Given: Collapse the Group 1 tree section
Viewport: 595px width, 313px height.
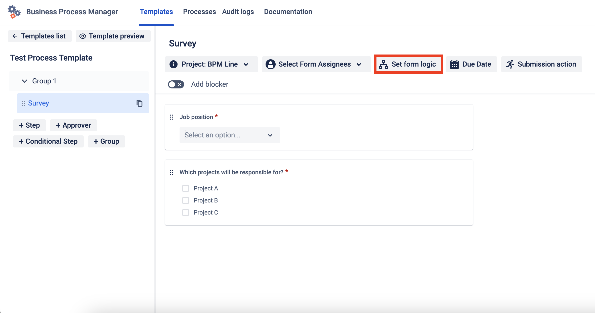Looking at the screenshot, I should click(24, 81).
